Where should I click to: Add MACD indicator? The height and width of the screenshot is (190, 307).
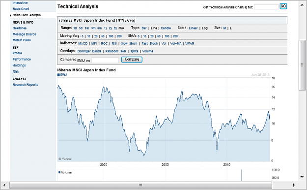coord(83,44)
